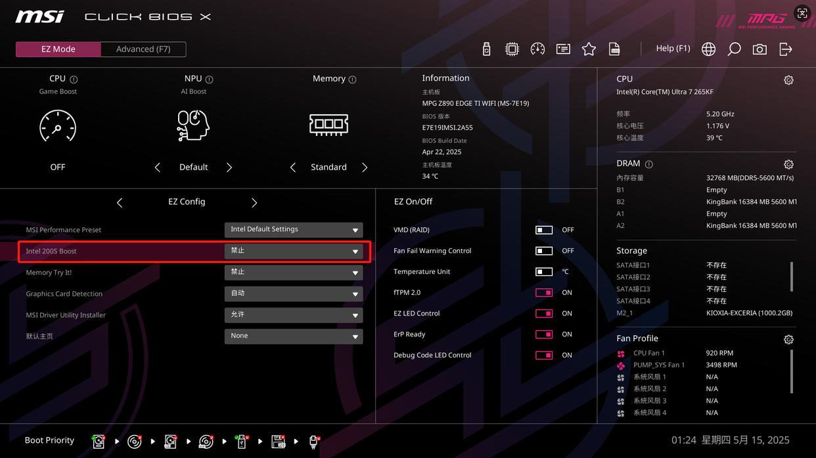Click the 920 RPM value for CPU Fan 1
The height and width of the screenshot is (458, 816).
[x=719, y=354]
